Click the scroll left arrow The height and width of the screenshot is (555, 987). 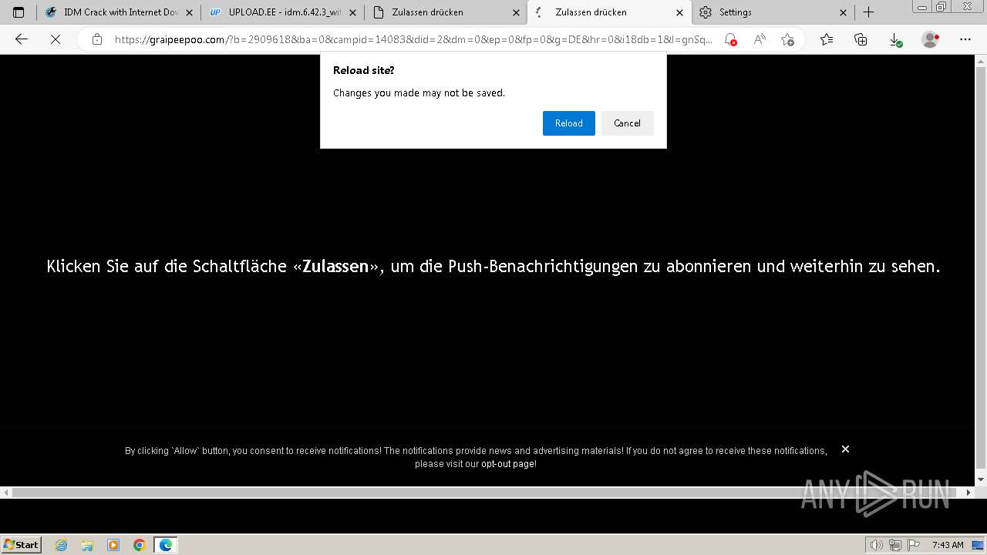6,492
